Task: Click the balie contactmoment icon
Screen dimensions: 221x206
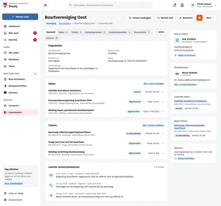Action: pyautogui.click(x=51, y=195)
